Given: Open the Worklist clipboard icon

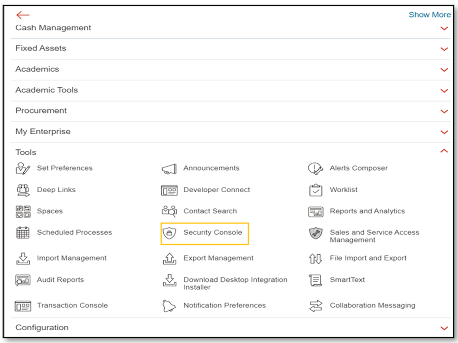Looking at the screenshot, I should click(x=316, y=190).
